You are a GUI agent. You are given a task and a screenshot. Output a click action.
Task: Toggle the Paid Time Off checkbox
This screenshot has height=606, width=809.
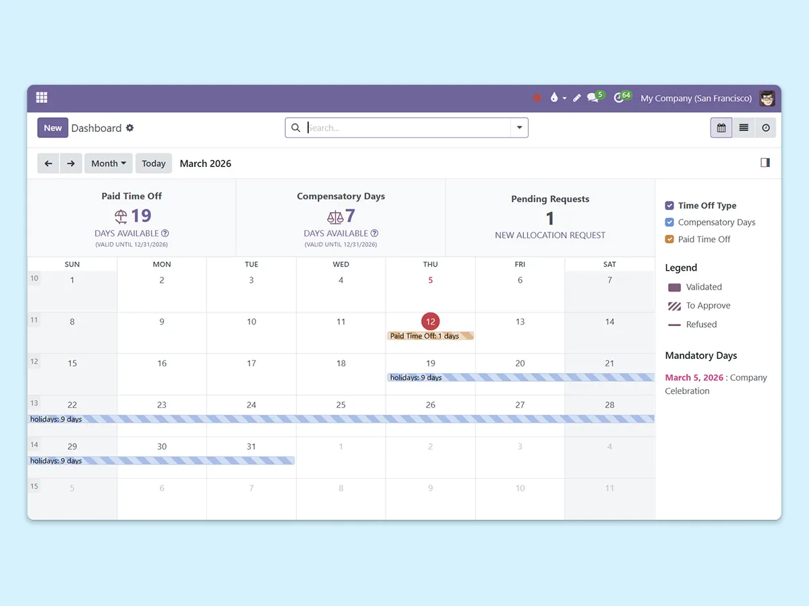[669, 240]
